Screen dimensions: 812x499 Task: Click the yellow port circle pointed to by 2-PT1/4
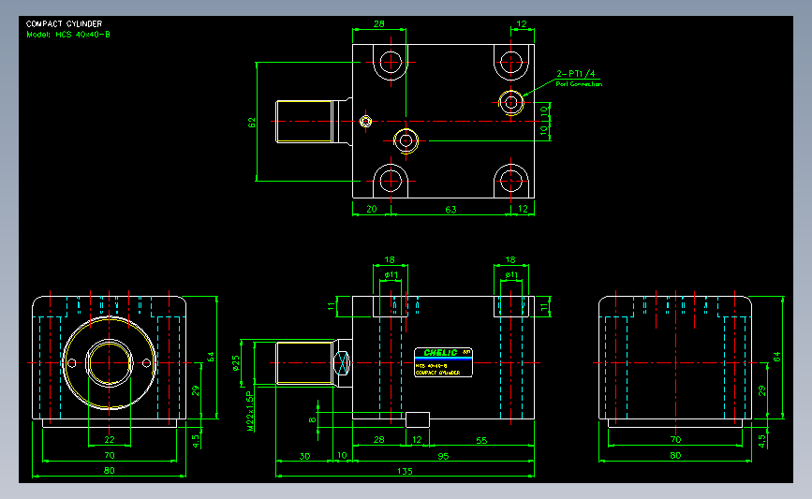(511, 102)
